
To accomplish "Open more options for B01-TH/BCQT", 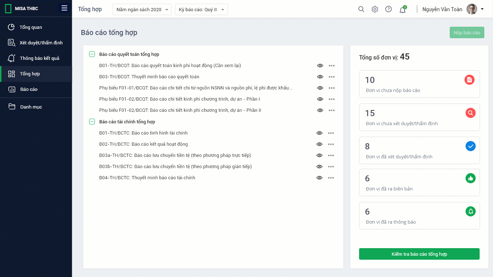I will click(332, 66).
